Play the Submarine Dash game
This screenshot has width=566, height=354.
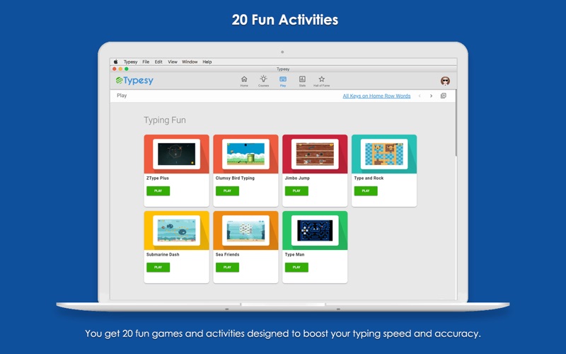(158, 268)
